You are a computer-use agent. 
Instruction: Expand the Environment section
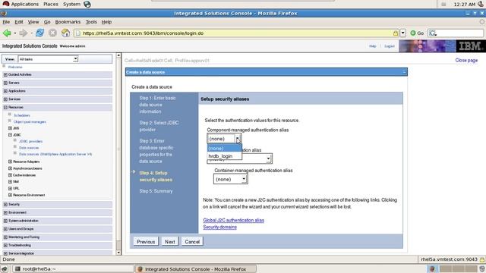click(5, 212)
